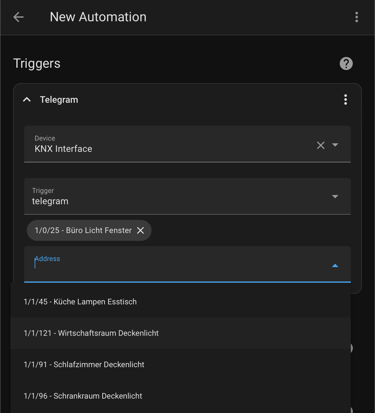375x413 pixels.
Task: Clear the KNX Interface device selection
Action: coord(321,145)
